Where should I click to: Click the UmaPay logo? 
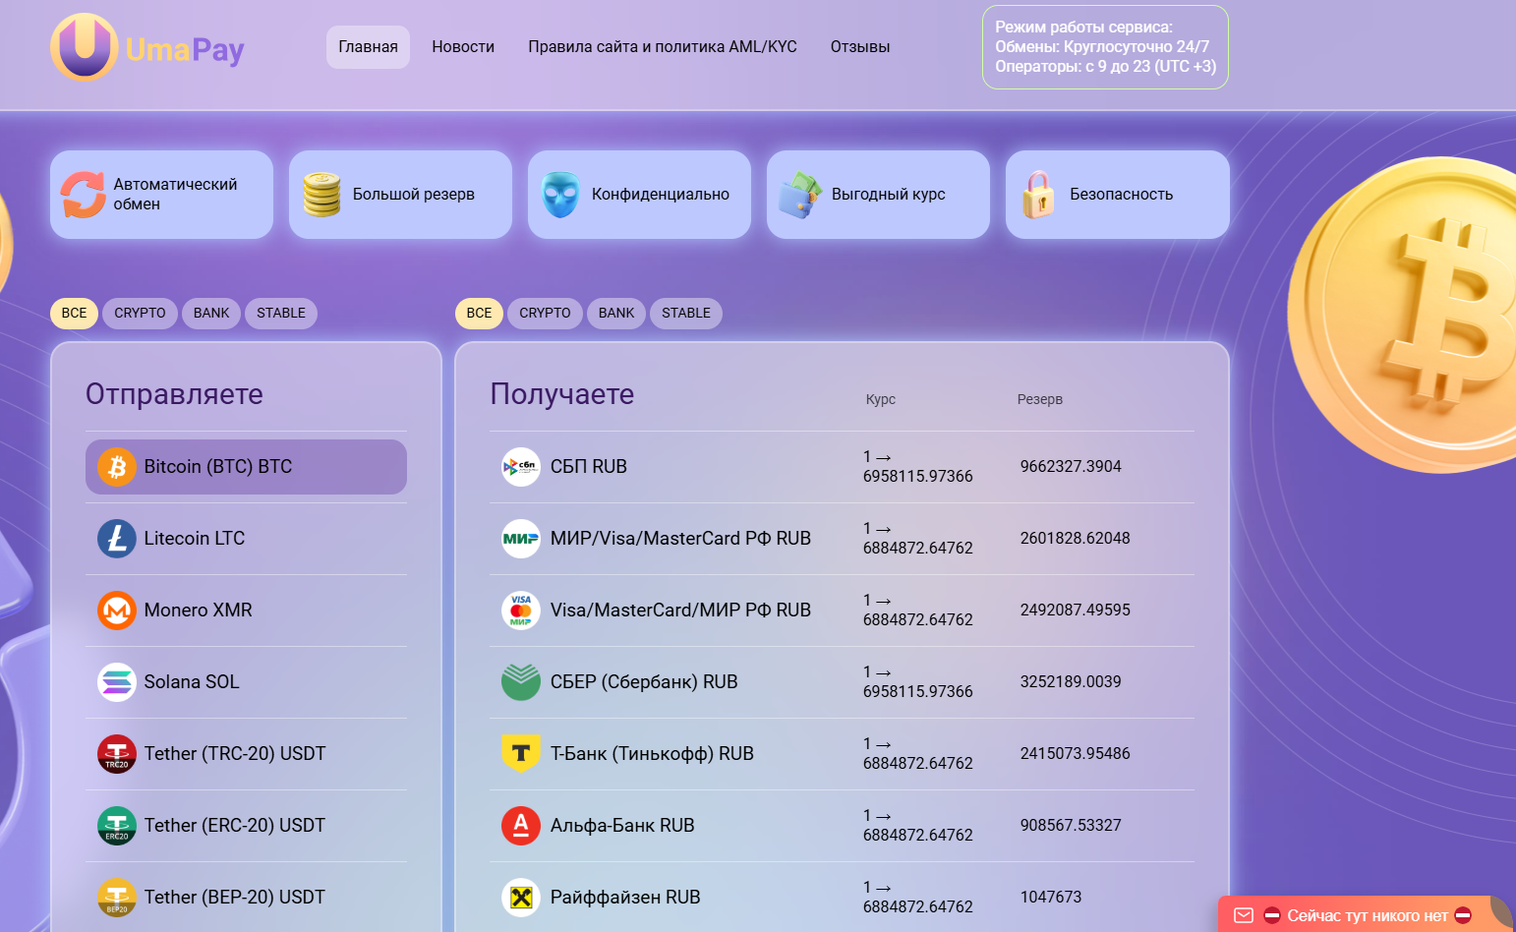click(x=147, y=47)
